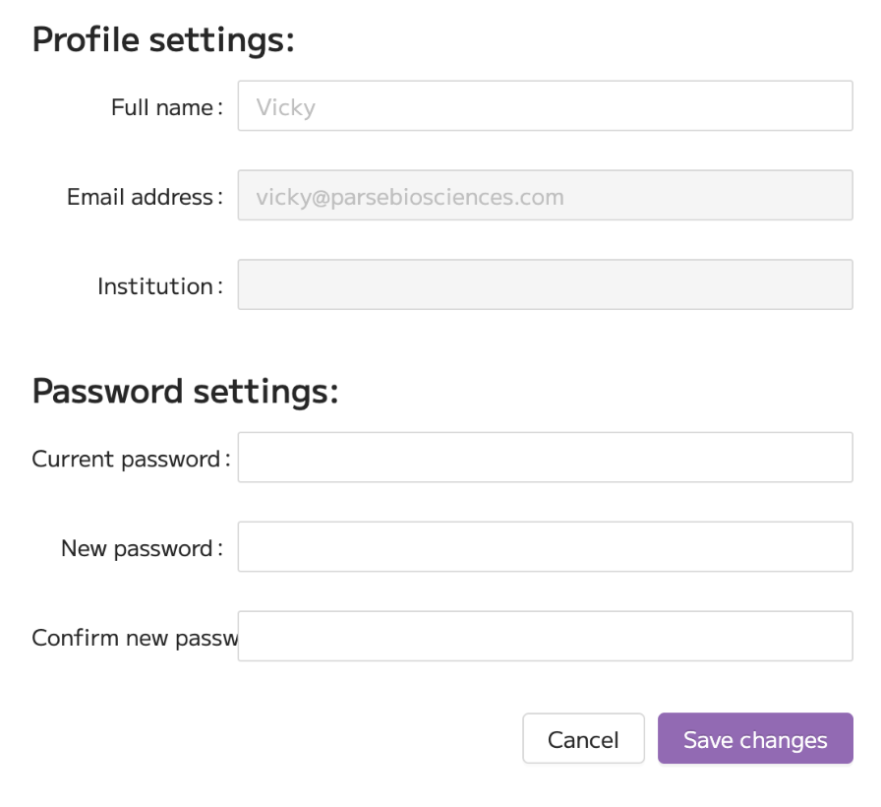Click the "Full name" label text
This screenshot has height=807, width=881.
point(162,107)
